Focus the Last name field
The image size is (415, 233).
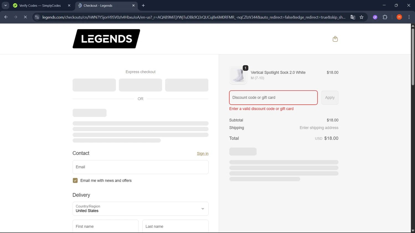pyautogui.click(x=175, y=226)
